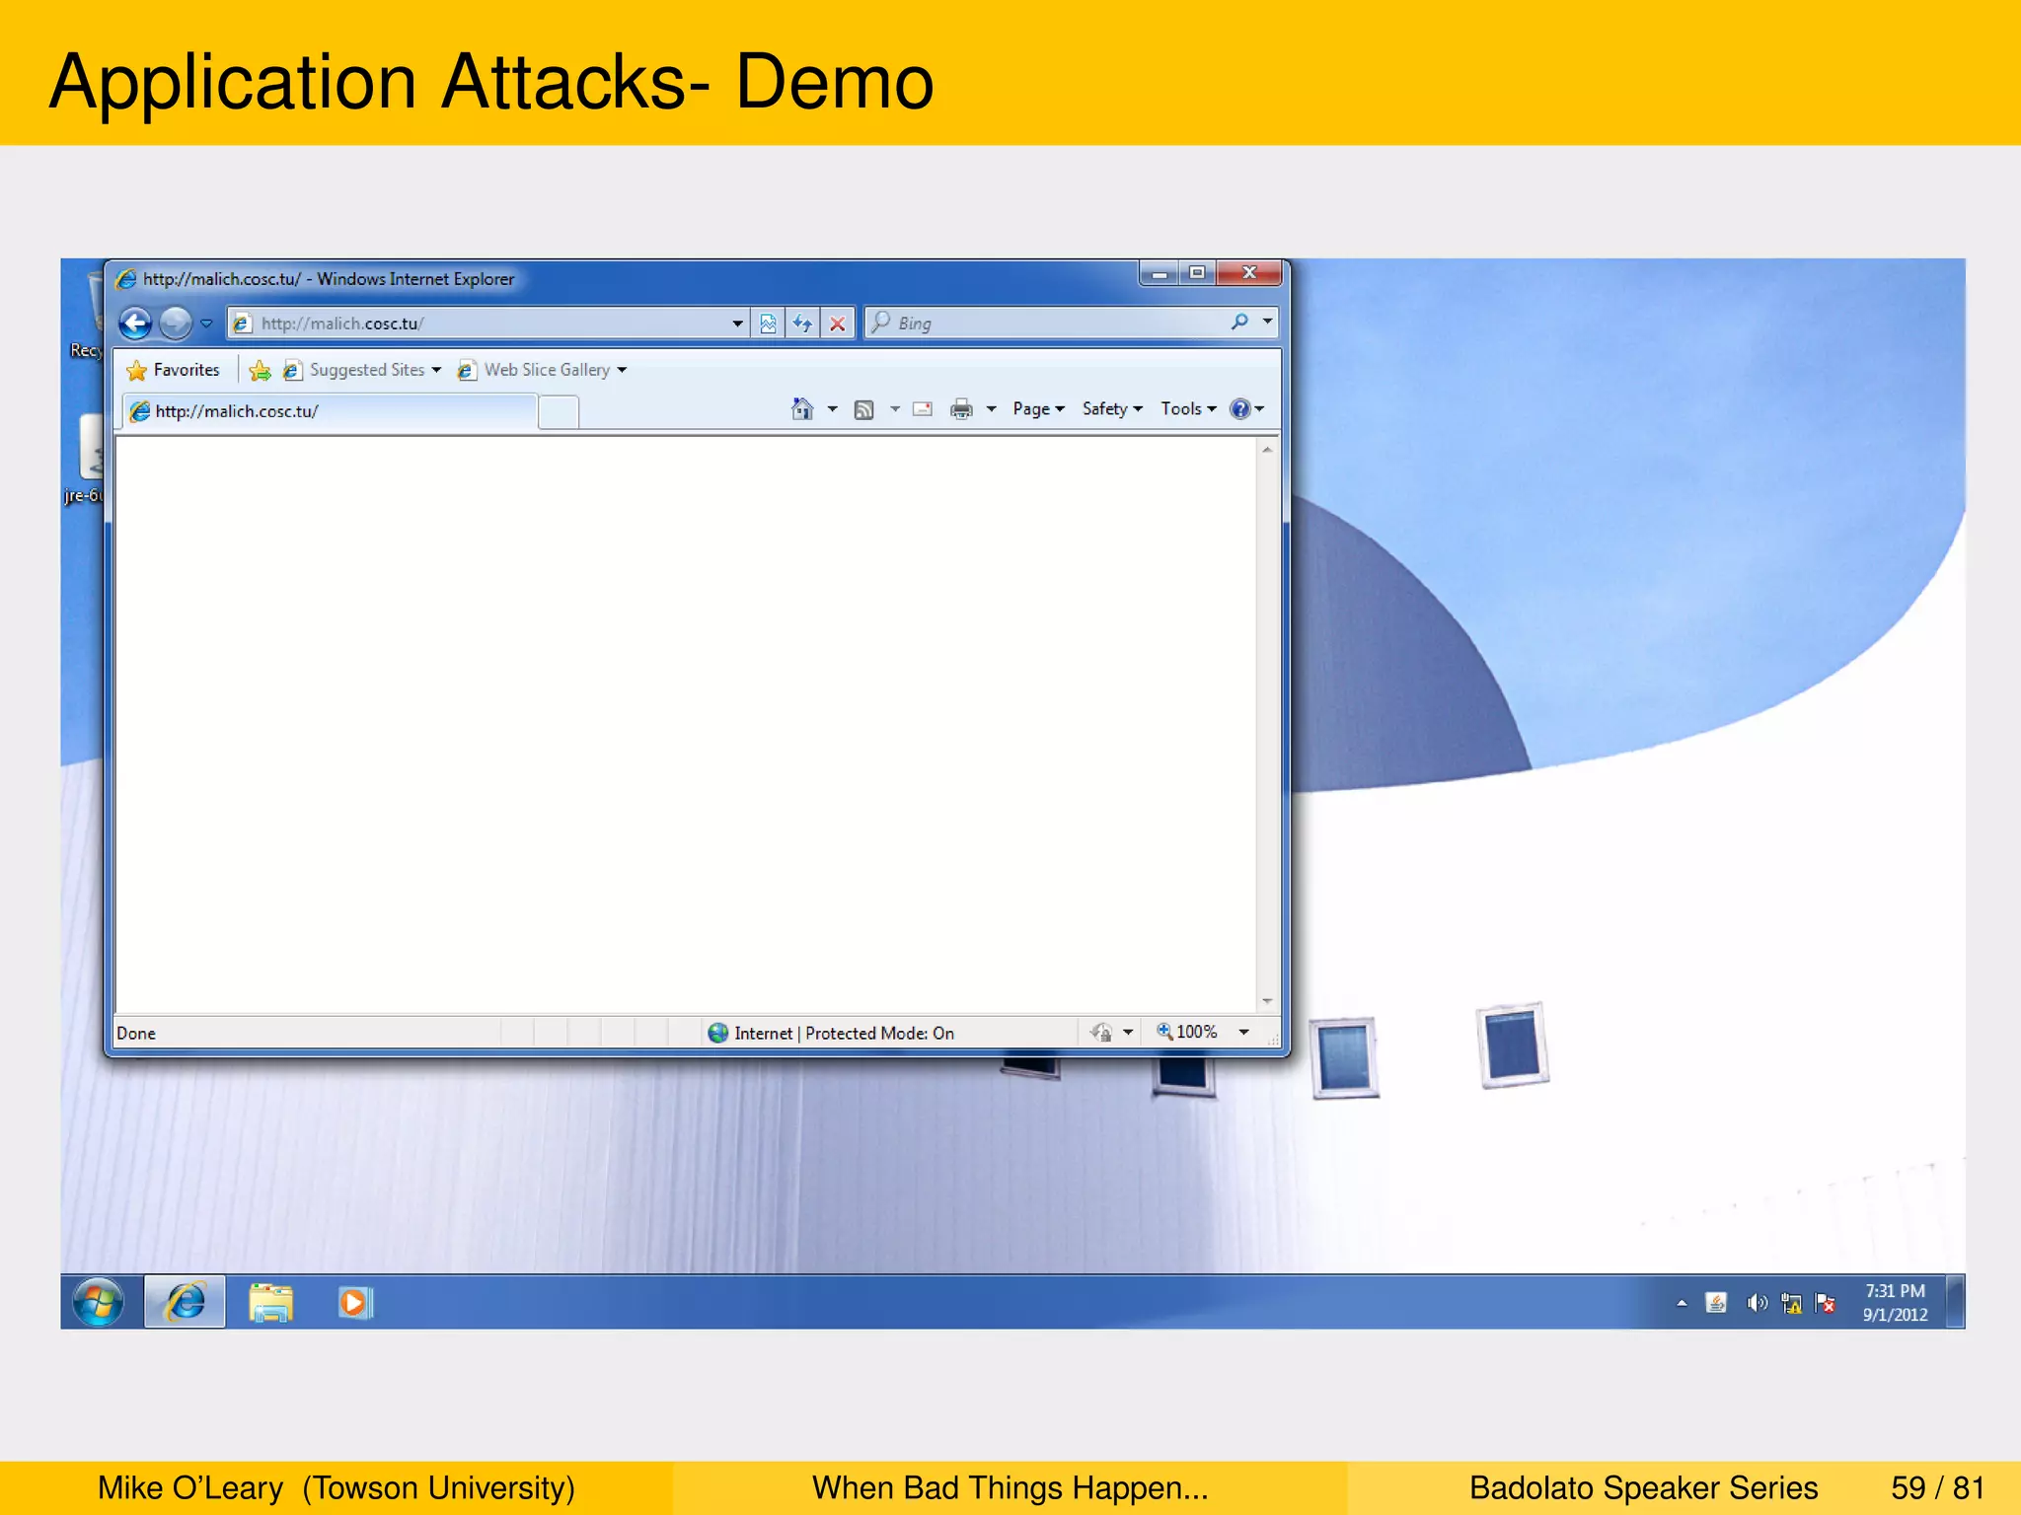2021x1515 pixels.
Task: Open the Windows Media Player taskbar icon
Action: [x=354, y=1303]
